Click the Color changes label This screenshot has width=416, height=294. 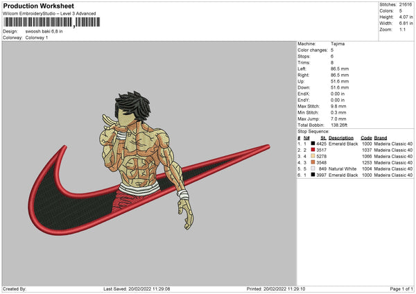[313, 50]
